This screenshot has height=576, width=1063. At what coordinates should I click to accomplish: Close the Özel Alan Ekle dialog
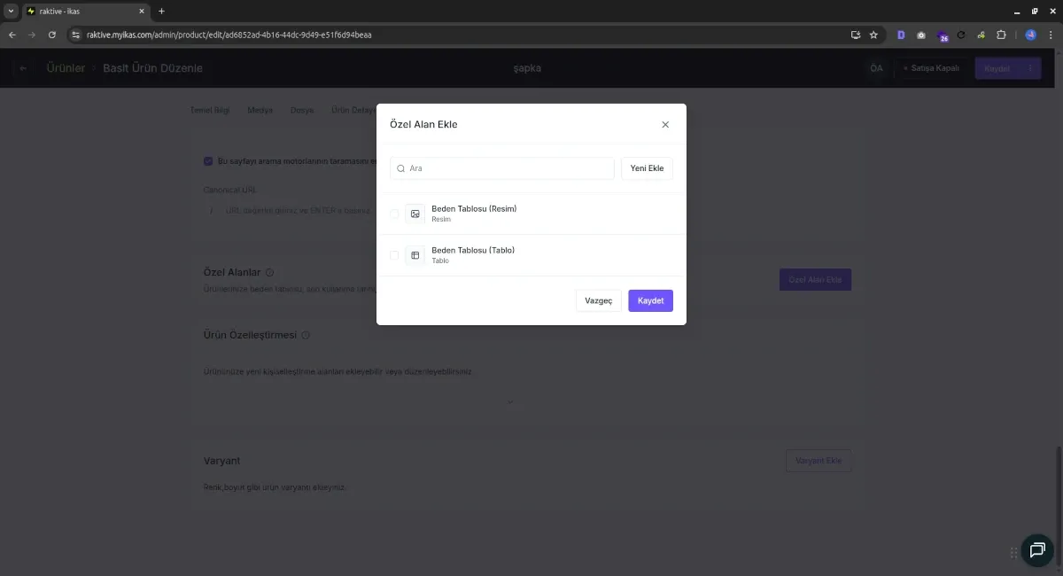point(665,125)
